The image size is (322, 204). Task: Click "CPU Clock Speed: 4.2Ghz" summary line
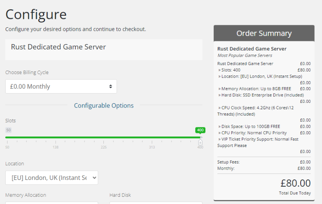pos(256,111)
